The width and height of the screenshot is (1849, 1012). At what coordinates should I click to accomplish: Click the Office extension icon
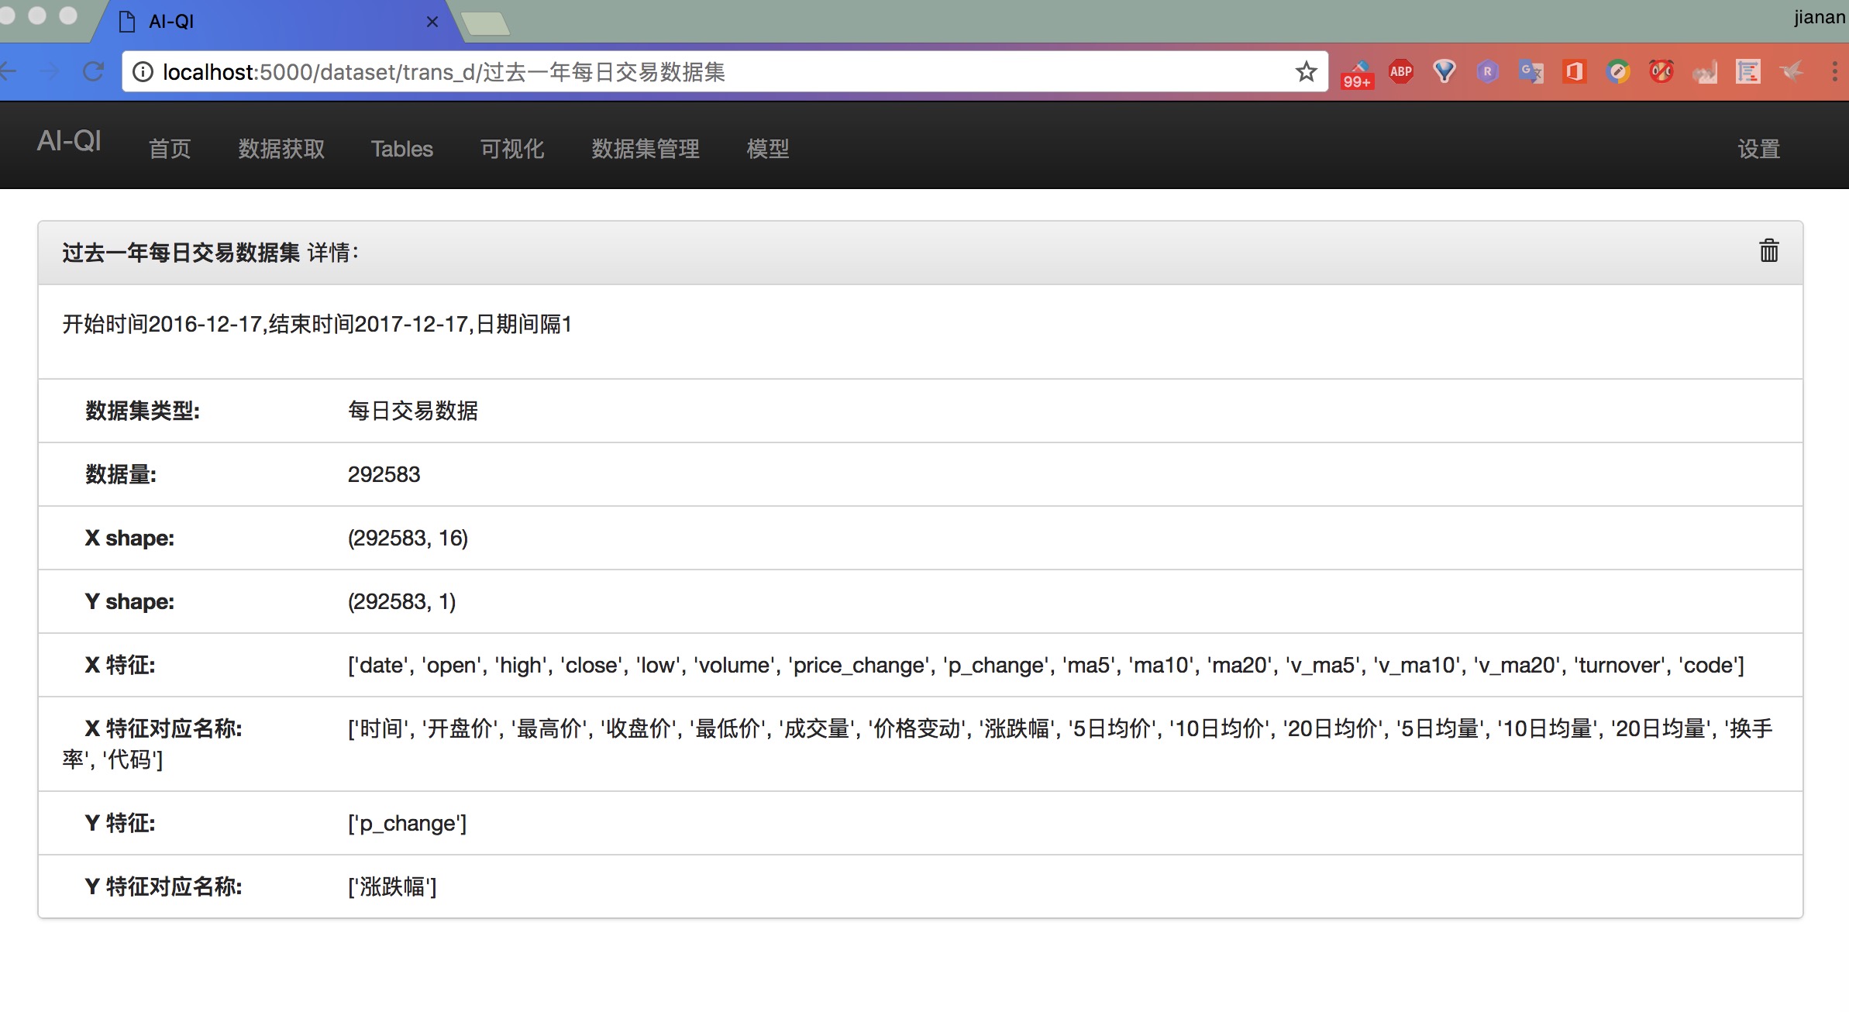[x=1574, y=72]
